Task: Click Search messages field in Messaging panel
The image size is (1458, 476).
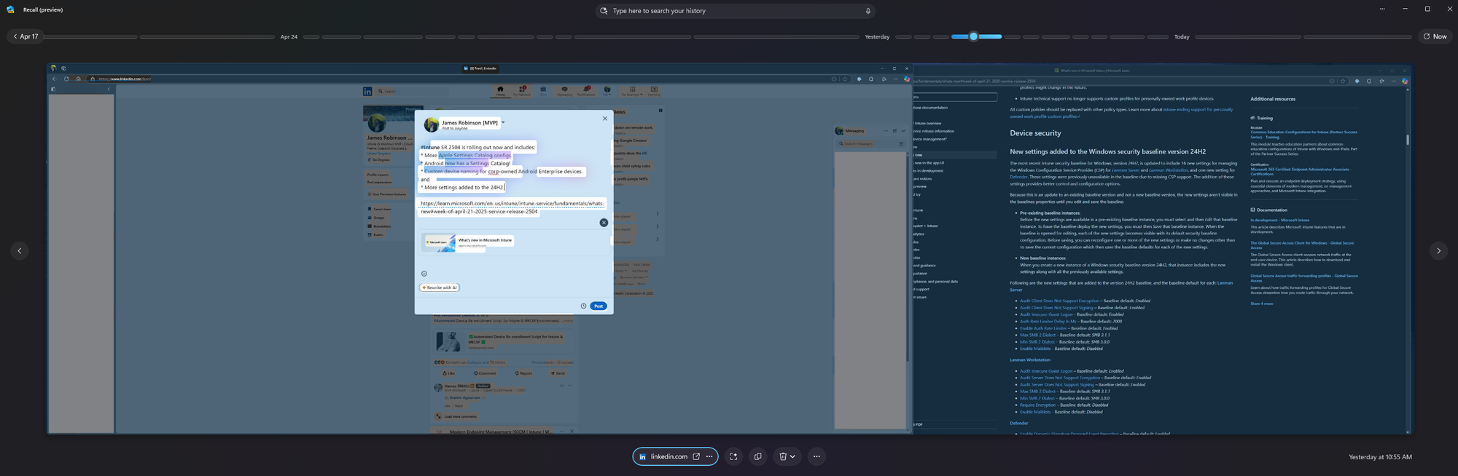Action: 870,144
